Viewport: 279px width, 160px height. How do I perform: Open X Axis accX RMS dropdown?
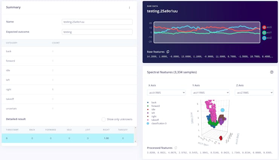166,93
